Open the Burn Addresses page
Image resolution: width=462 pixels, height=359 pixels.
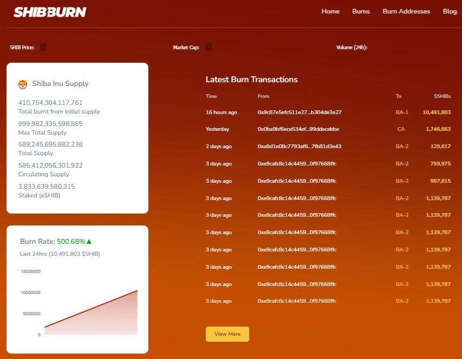[x=406, y=11]
